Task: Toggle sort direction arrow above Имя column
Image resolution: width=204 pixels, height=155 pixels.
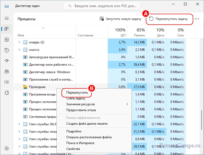Action: pyautogui.click(x=43, y=28)
